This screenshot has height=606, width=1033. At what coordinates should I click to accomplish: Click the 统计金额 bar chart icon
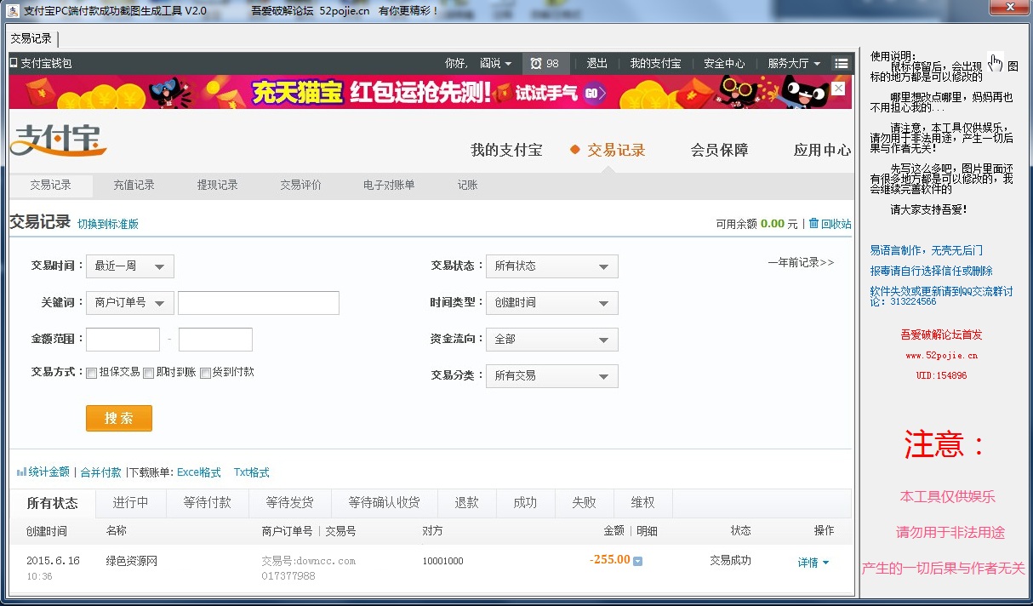tap(20, 472)
